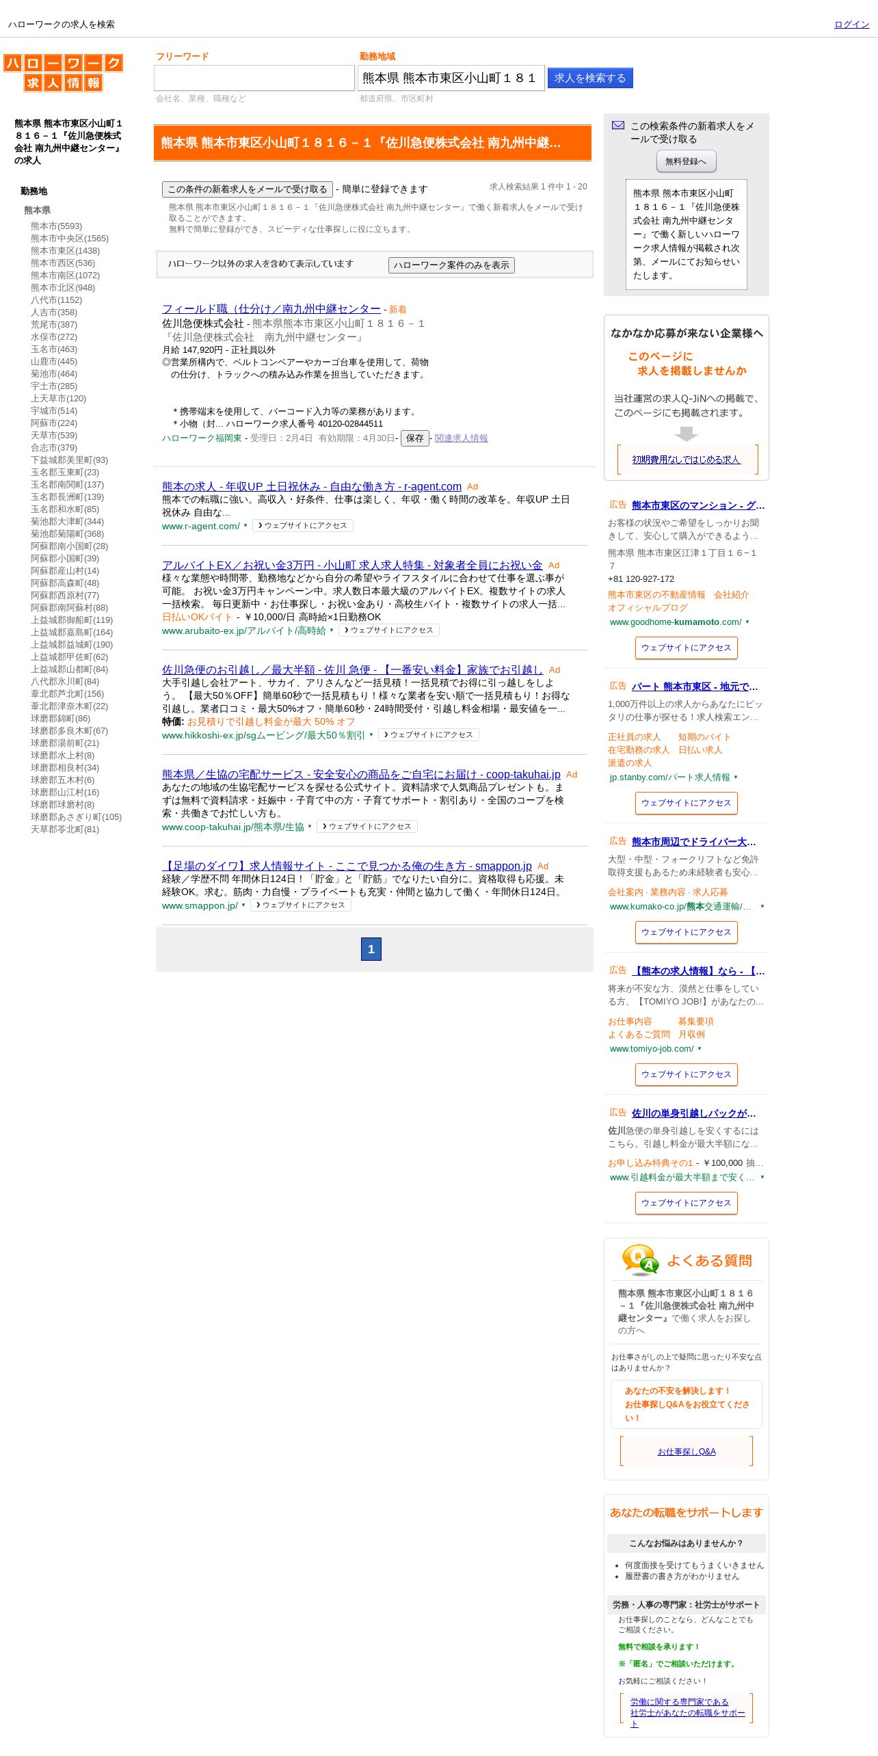Open the 関連求人情報 link
Screen dimensions: 878x1756
[x=461, y=438]
